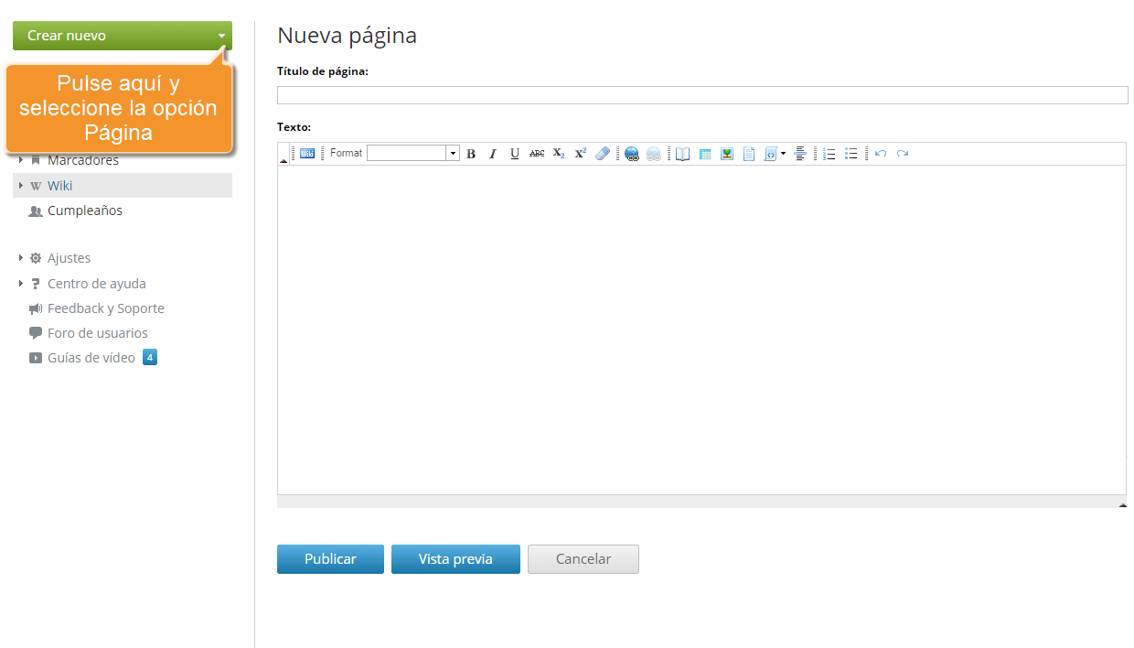Open Marcadores in the sidebar

[x=83, y=160]
